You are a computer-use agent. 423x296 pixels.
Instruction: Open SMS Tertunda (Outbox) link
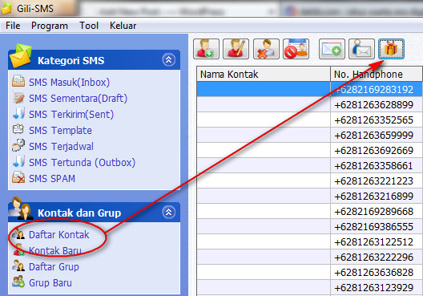point(82,163)
